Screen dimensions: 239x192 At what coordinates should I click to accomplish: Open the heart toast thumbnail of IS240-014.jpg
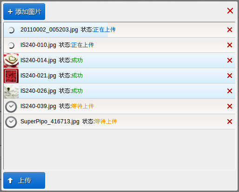click(x=11, y=61)
